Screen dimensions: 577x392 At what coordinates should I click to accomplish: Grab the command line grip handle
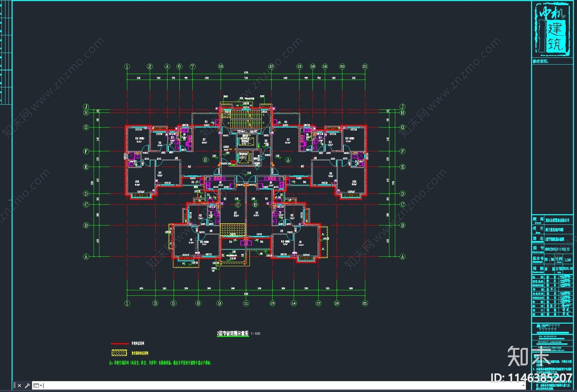tap(14, 386)
